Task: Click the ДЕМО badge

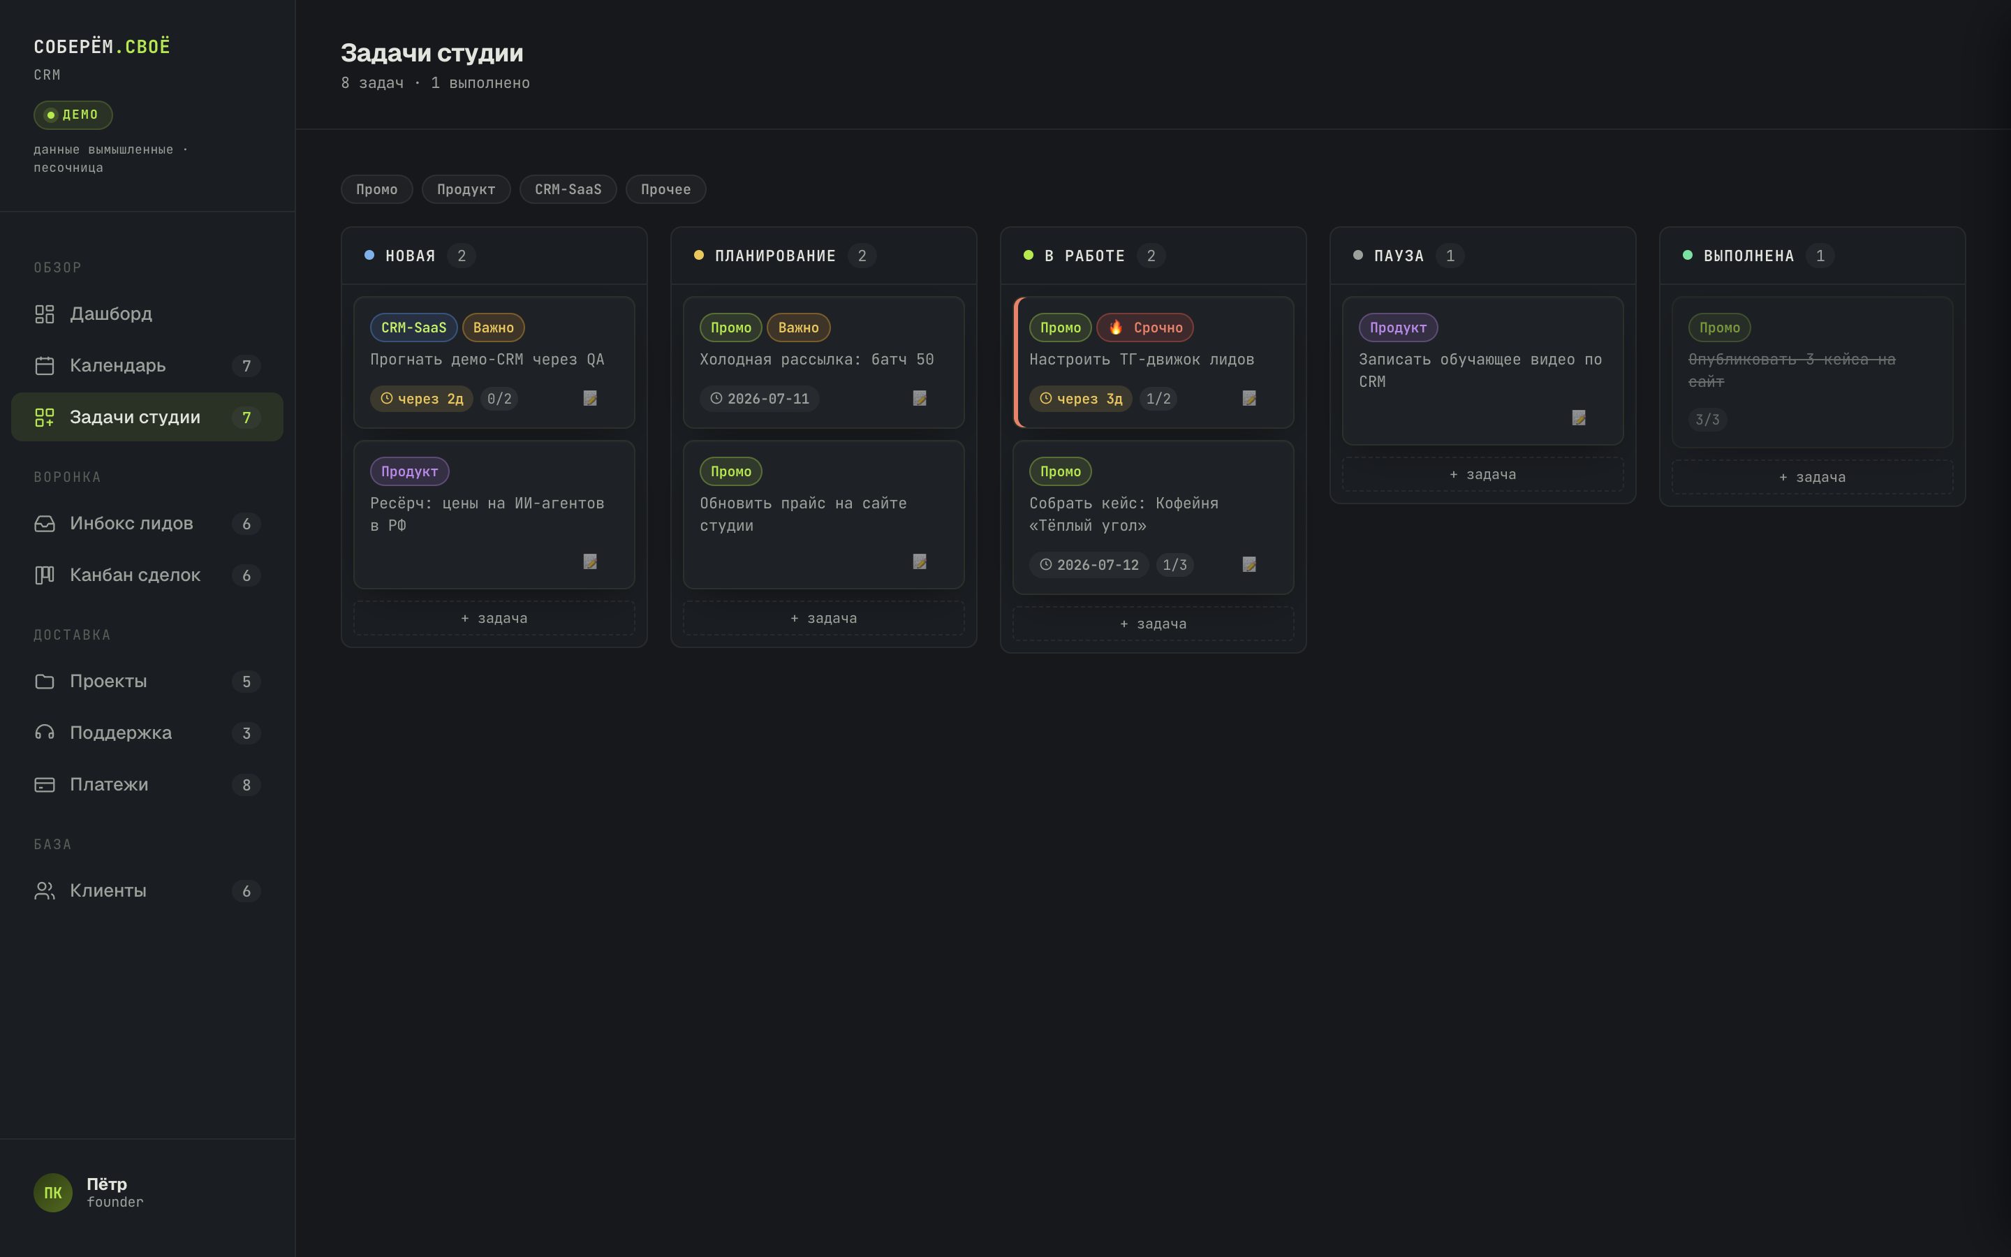Action: pos(73,115)
